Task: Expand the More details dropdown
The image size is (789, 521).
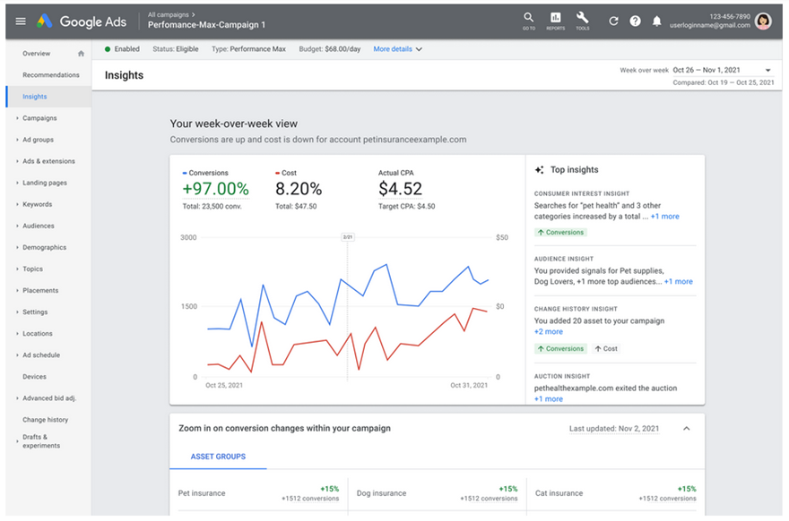Action: pyautogui.click(x=397, y=49)
